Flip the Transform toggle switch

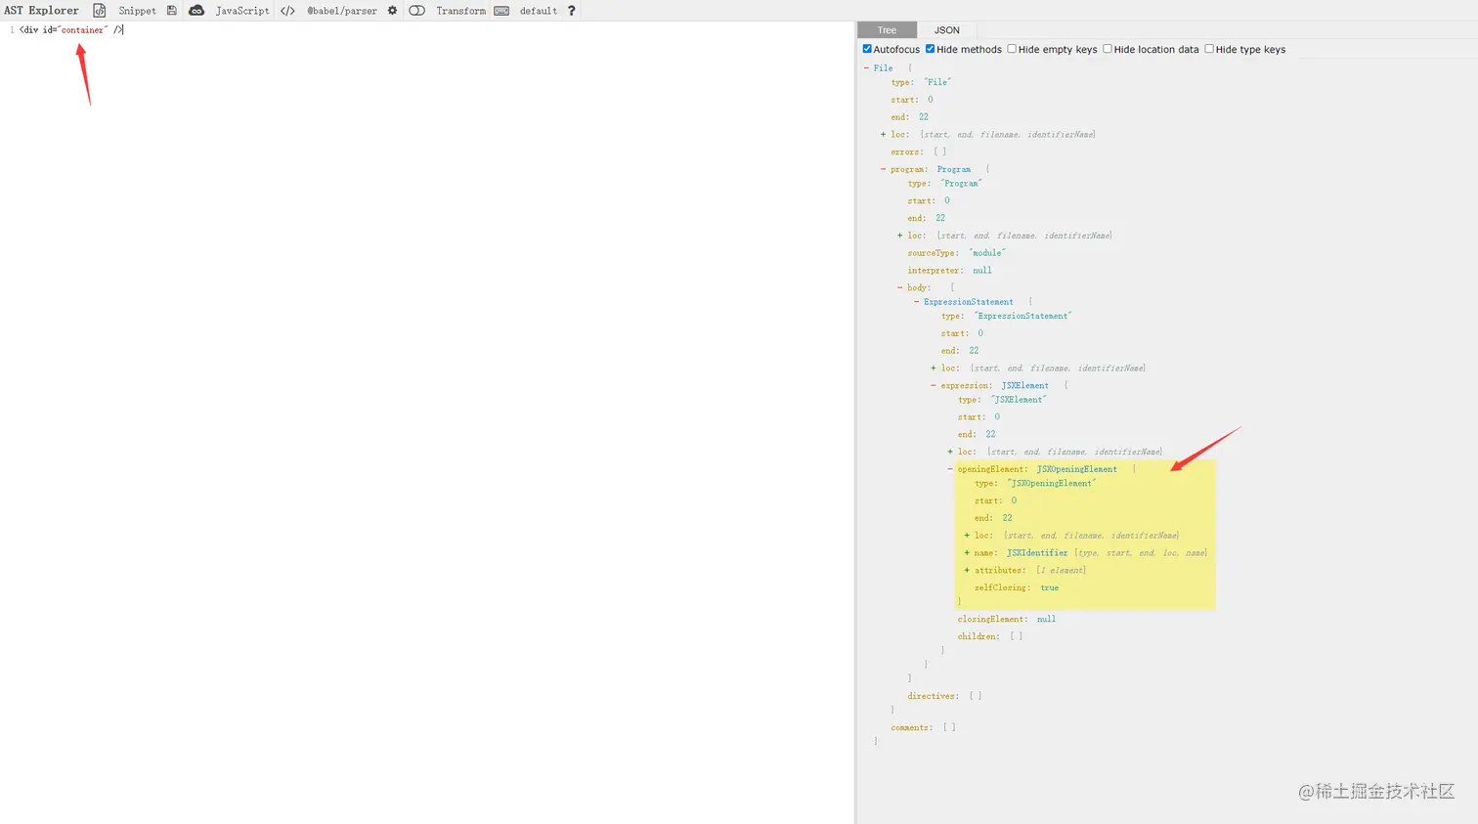pos(417,11)
